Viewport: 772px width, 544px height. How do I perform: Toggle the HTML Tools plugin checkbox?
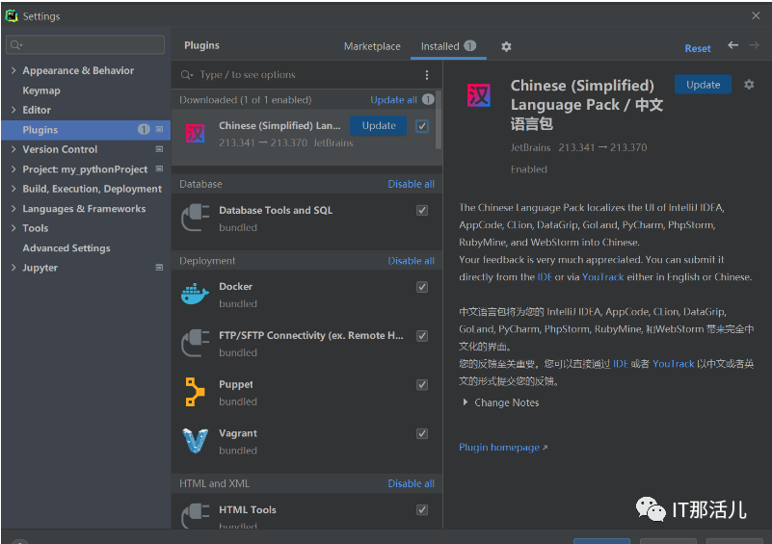click(422, 510)
